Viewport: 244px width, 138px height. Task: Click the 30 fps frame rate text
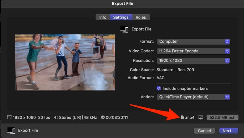point(44,118)
